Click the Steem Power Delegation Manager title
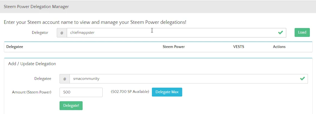 (36, 7)
